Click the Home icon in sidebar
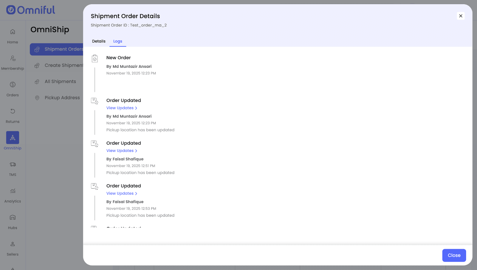Screen dimensions: 477x270 [x=13, y=32]
